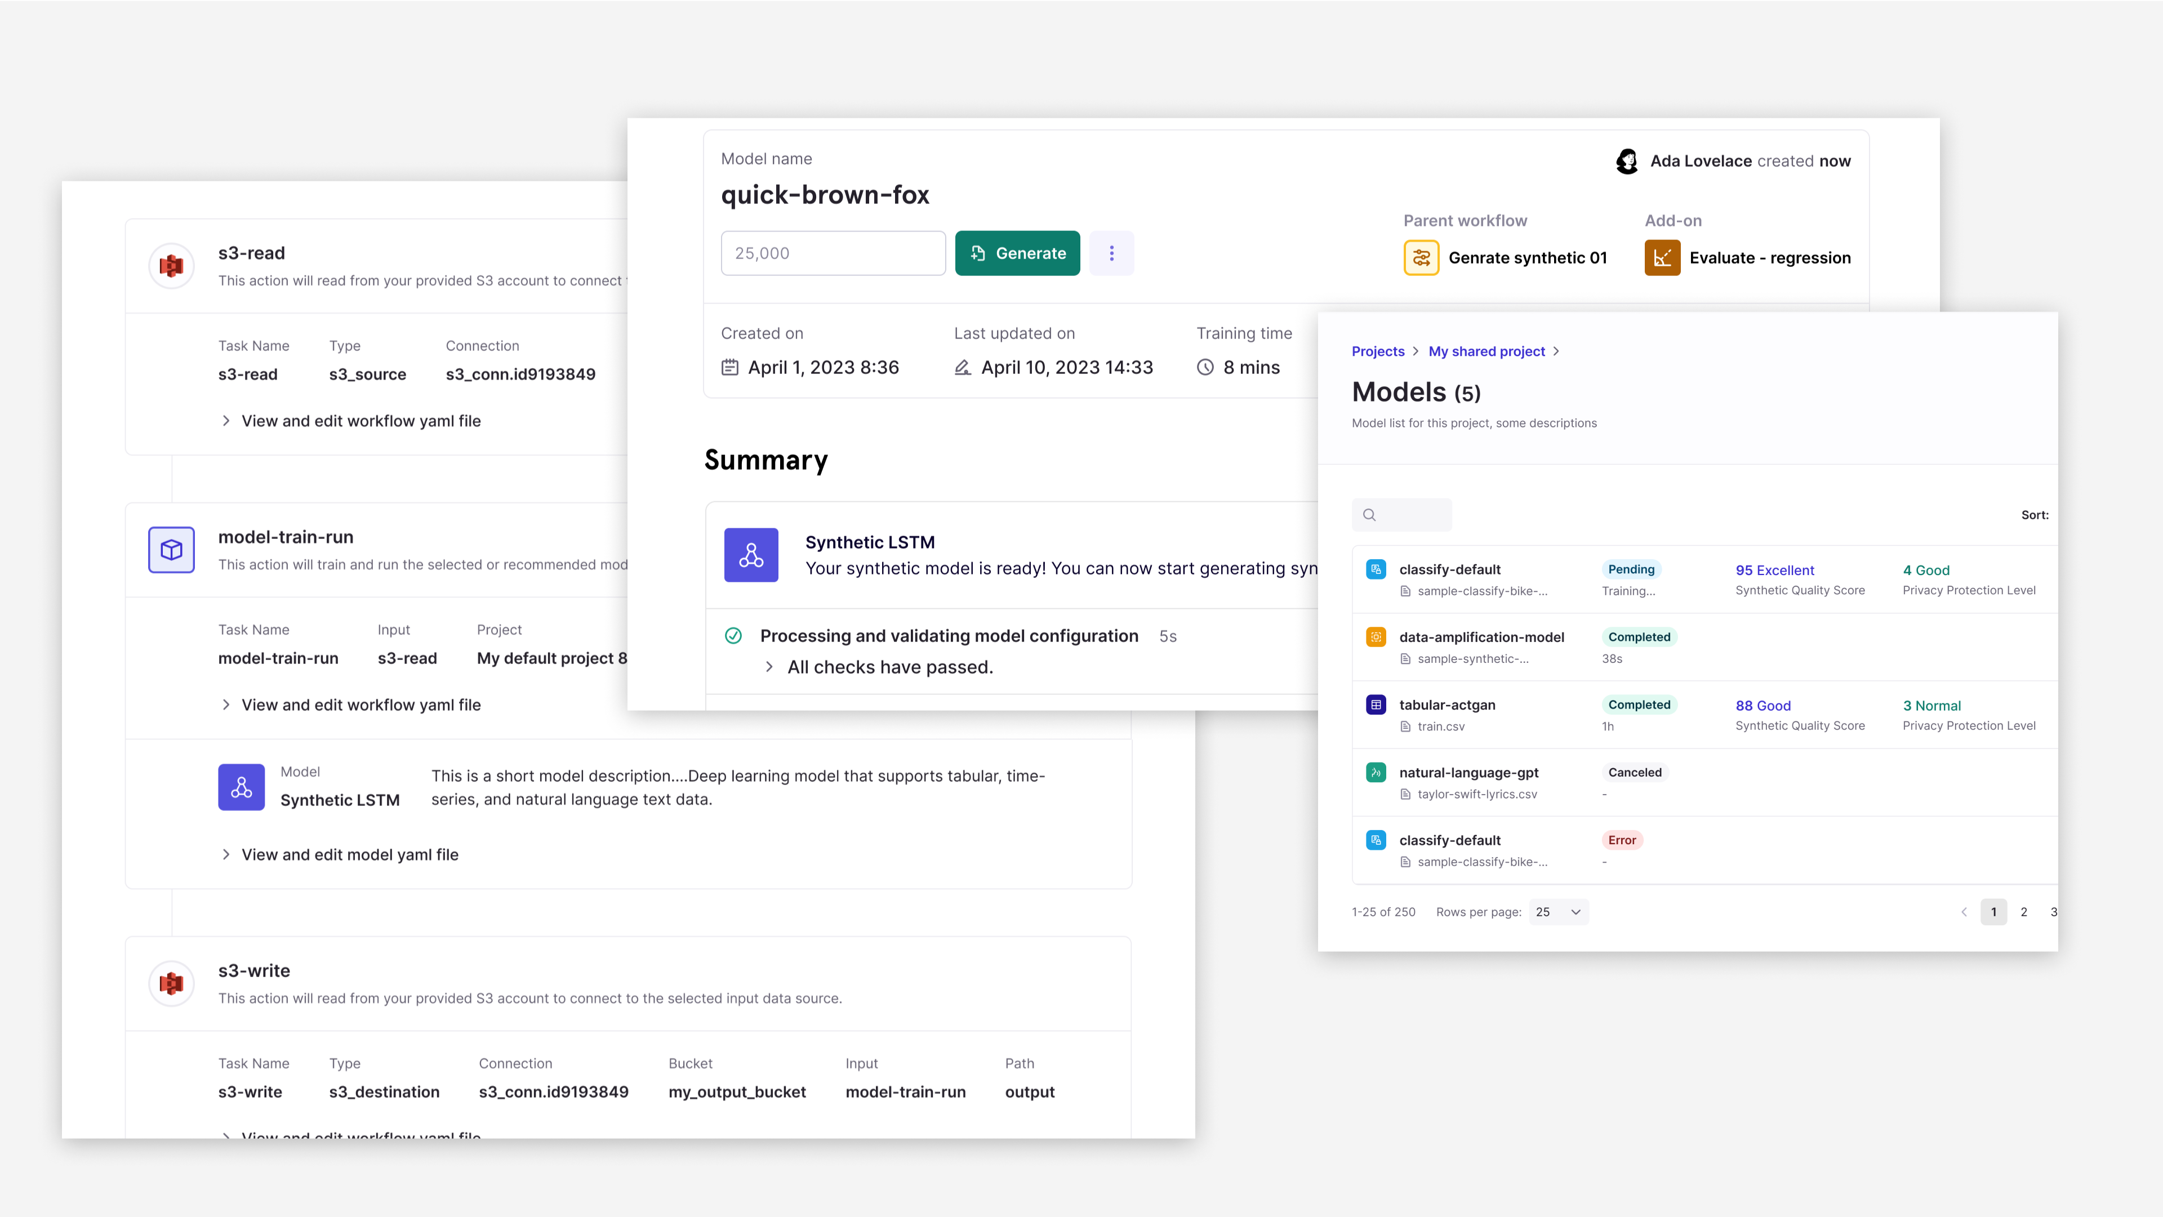Click the 25,000 records input field

[832, 253]
